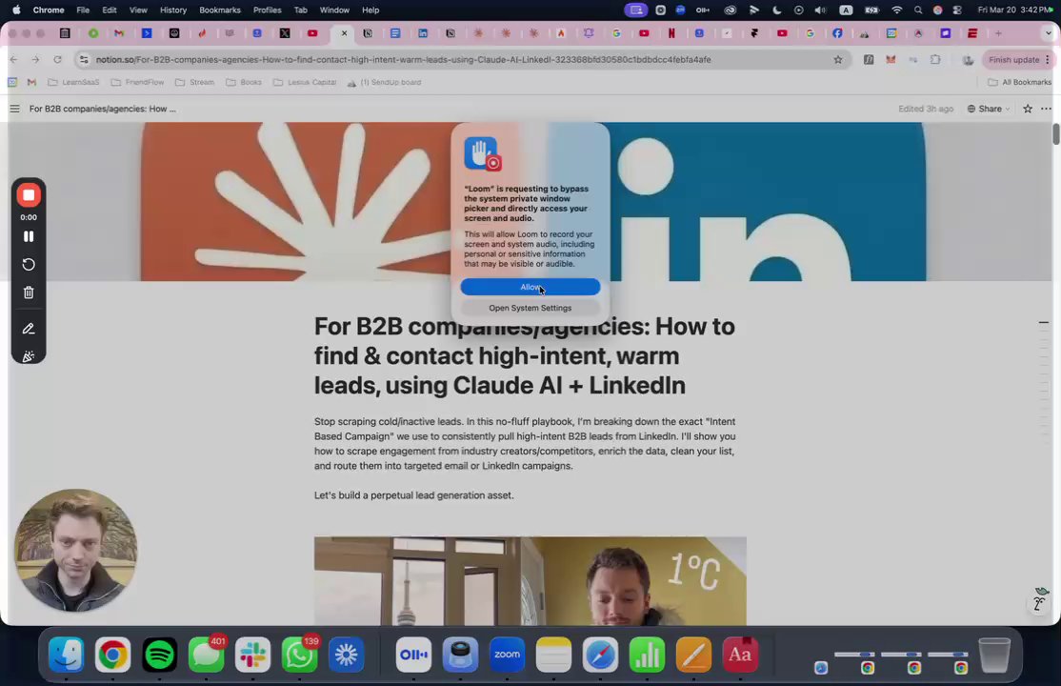The width and height of the screenshot is (1061, 686).
Task: View site information next to the URL
Action: click(83, 60)
